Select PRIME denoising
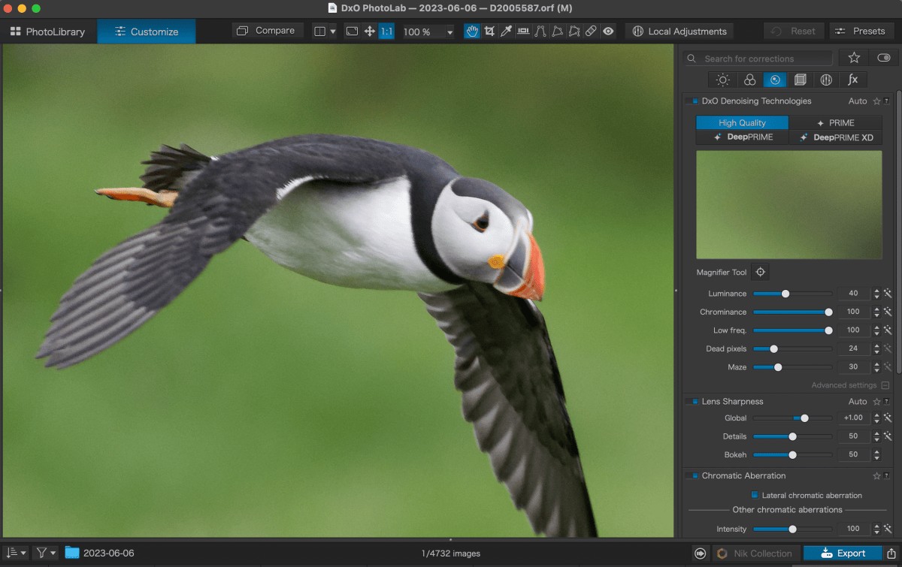This screenshot has width=902, height=567. click(x=835, y=122)
